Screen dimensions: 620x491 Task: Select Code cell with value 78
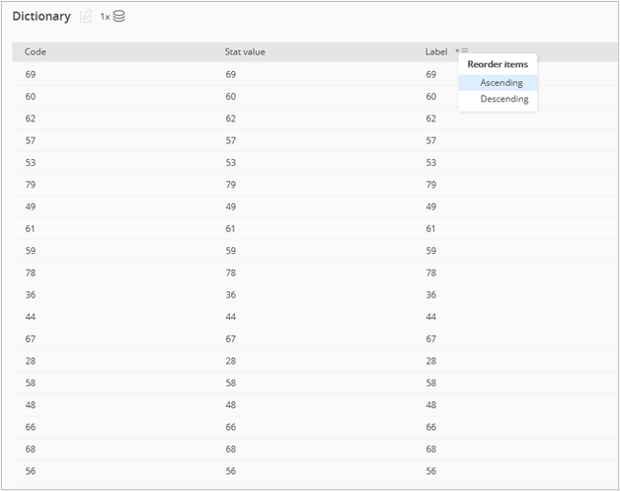click(31, 273)
